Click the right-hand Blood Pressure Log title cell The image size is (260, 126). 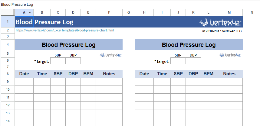pos(189,45)
